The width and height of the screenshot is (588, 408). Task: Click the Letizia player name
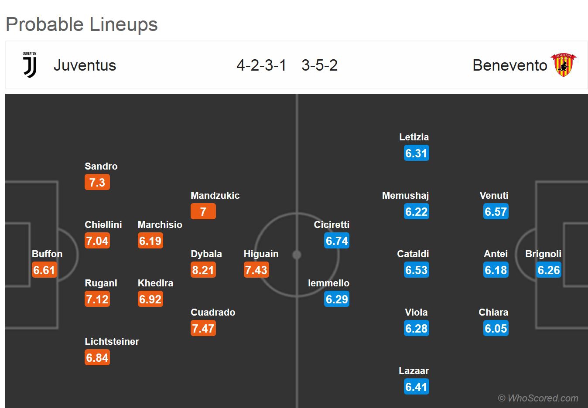[x=414, y=137]
